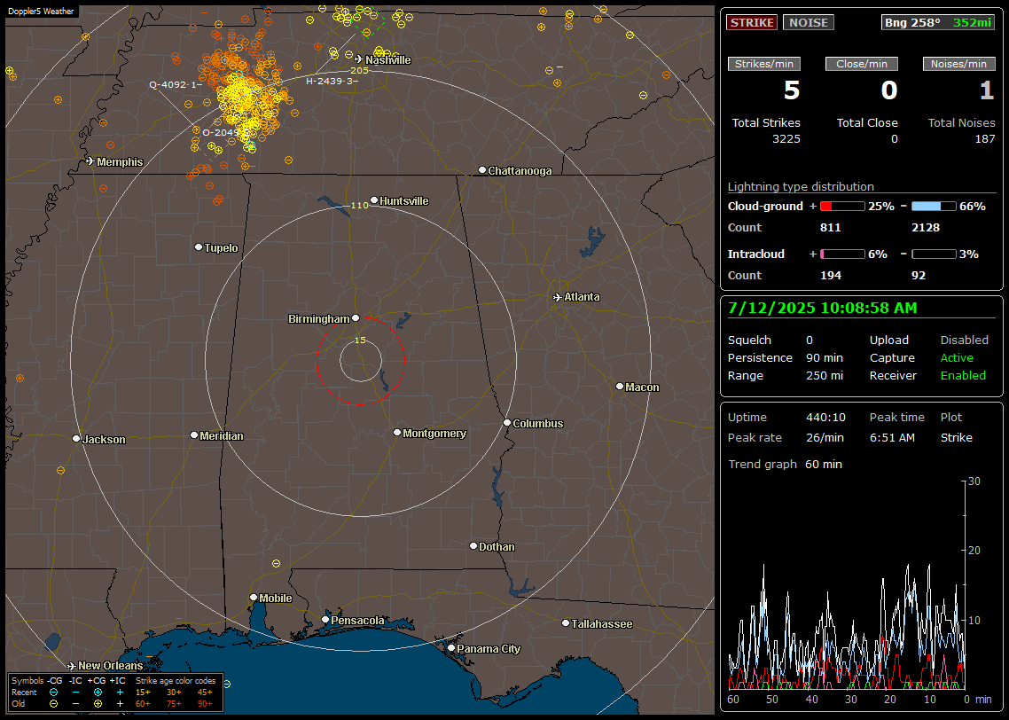Click the Q-4092-1 storm cell label
The width and height of the screenshot is (1009, 720).
click(175, 84)
